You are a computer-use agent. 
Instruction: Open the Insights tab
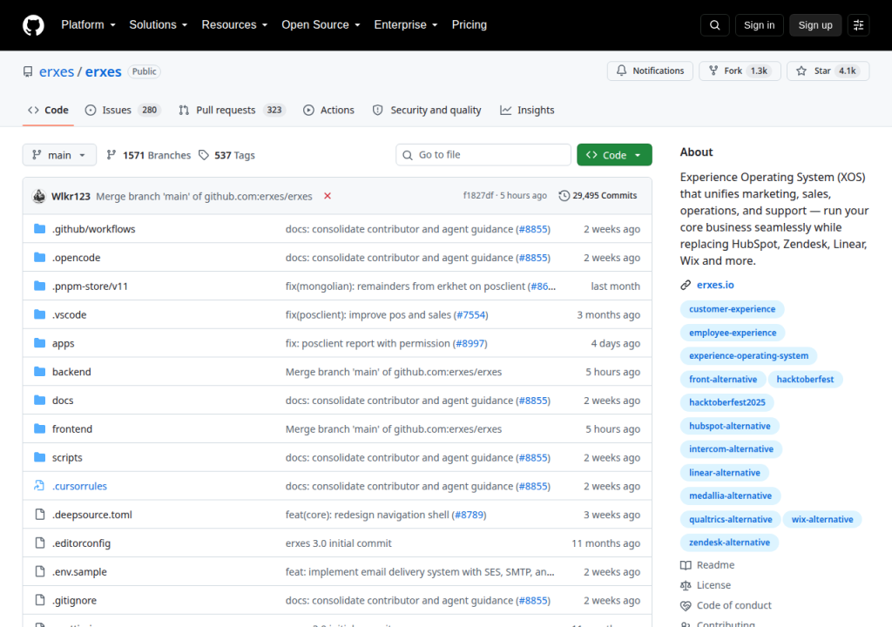(x=527, y=111)
